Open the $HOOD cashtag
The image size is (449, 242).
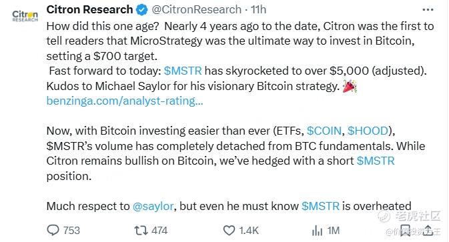click(368, 131)
